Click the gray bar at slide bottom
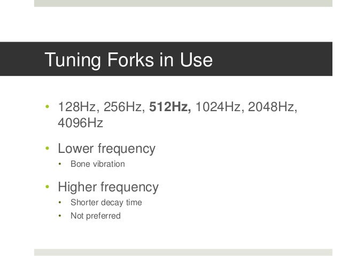The width and height of the screenshot is (341, 256). tap(183, 252)
